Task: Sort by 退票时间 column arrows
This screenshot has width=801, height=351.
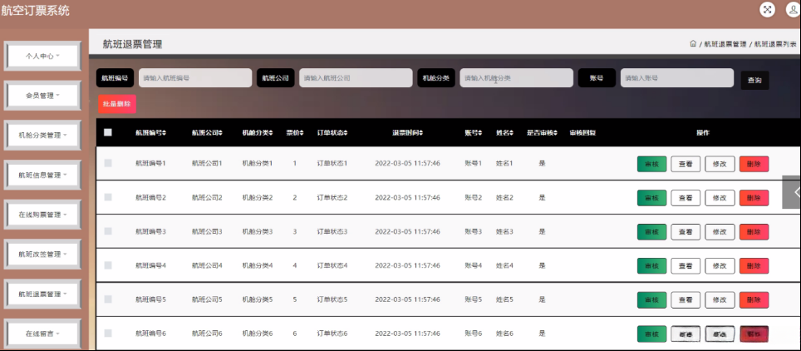Action: pos(421,132)
